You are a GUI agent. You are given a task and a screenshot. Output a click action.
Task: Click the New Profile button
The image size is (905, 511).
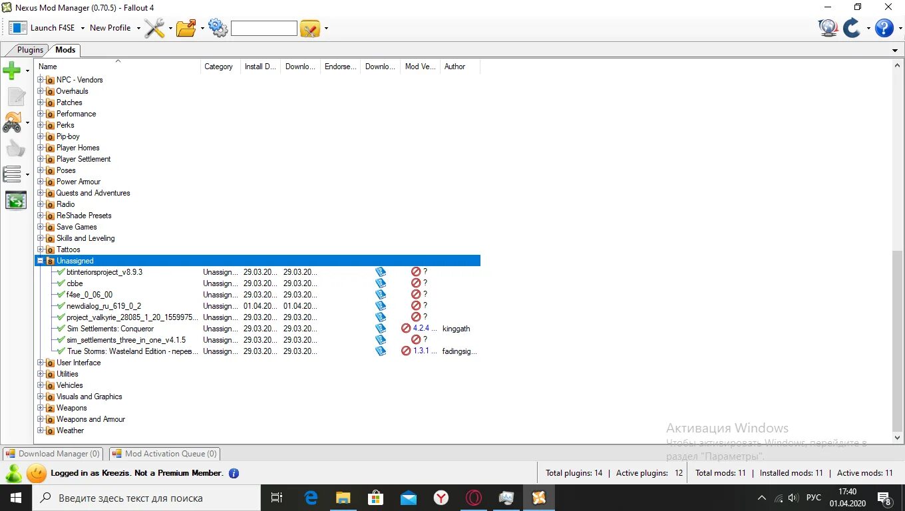click(x=110, y=28)
